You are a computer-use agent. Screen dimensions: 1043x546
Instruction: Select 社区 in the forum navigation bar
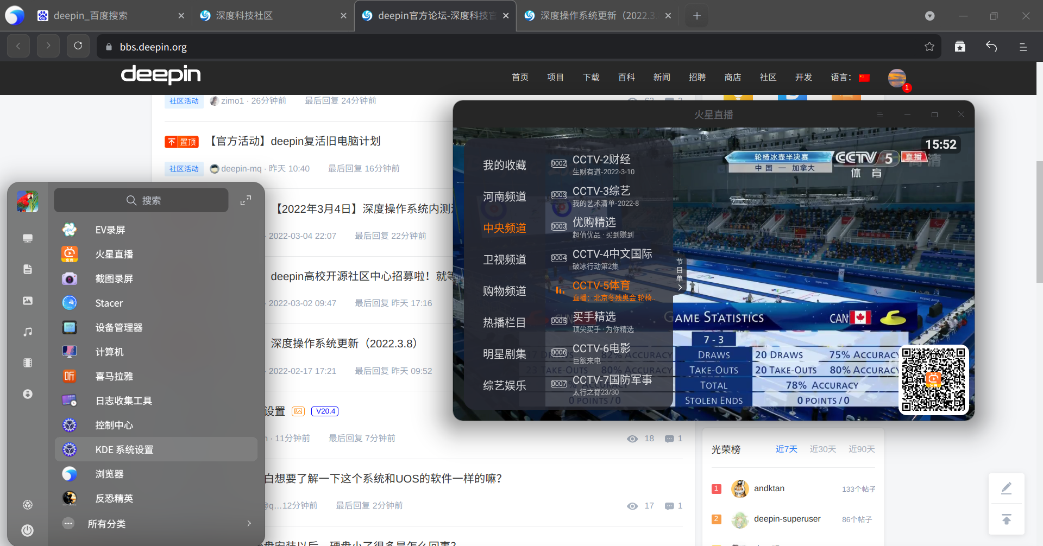(768, 77)
